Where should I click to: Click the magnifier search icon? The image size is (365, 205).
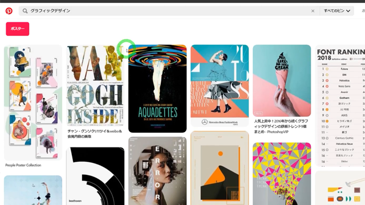25,11
